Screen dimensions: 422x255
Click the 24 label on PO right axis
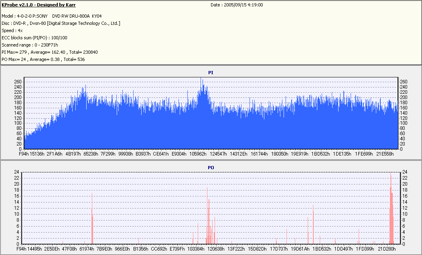click(405, 172)
